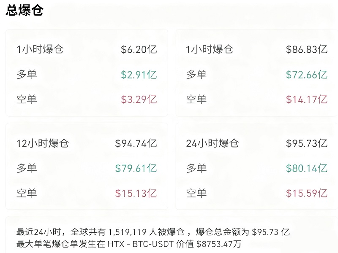Click the $3.29亿 short liquidation amount
This screenshot has height=253, width=338.
pos(139,100)
